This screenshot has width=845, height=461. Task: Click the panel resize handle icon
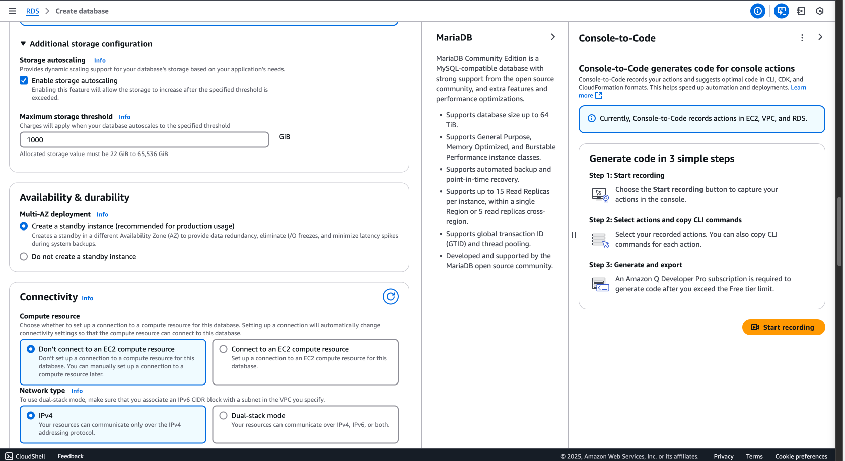point(574,235)
